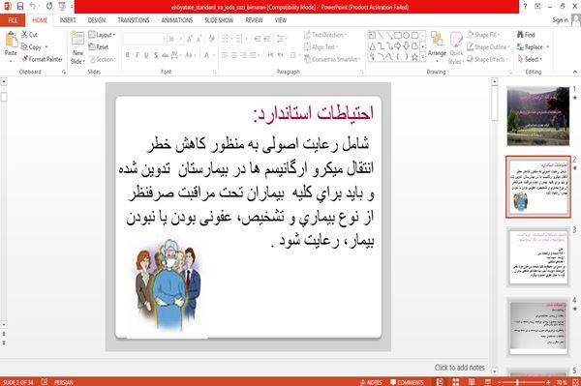Screen dimensions: 581x386
Task: Start Slide Show from status bar icon
Action: 488,382
